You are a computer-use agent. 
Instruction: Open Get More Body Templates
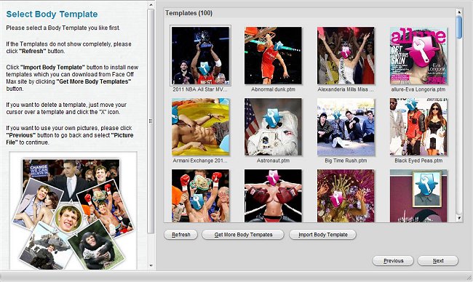243,235
